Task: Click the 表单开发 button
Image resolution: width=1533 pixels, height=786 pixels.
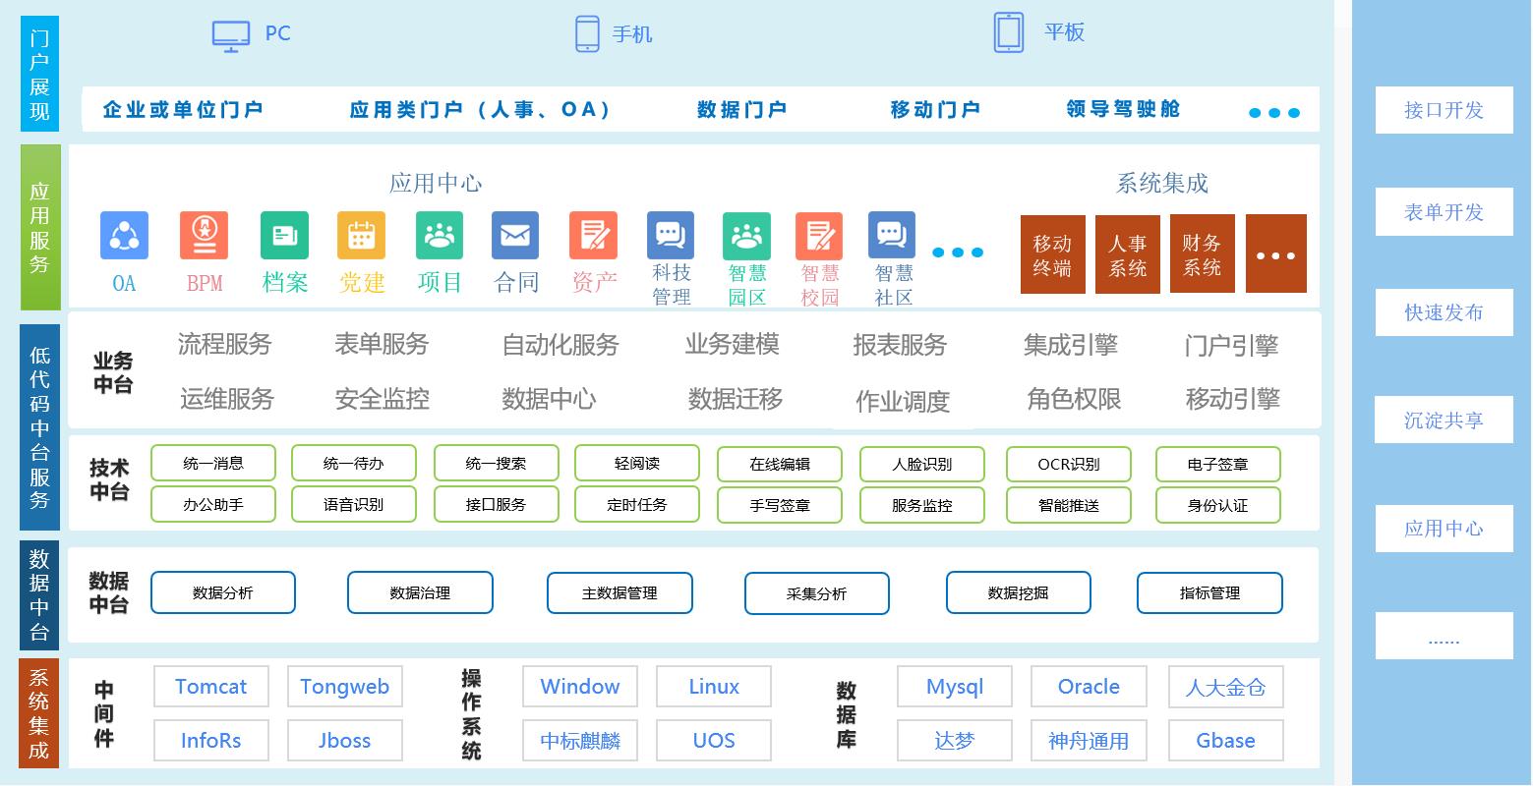Action: point(1444,212)
